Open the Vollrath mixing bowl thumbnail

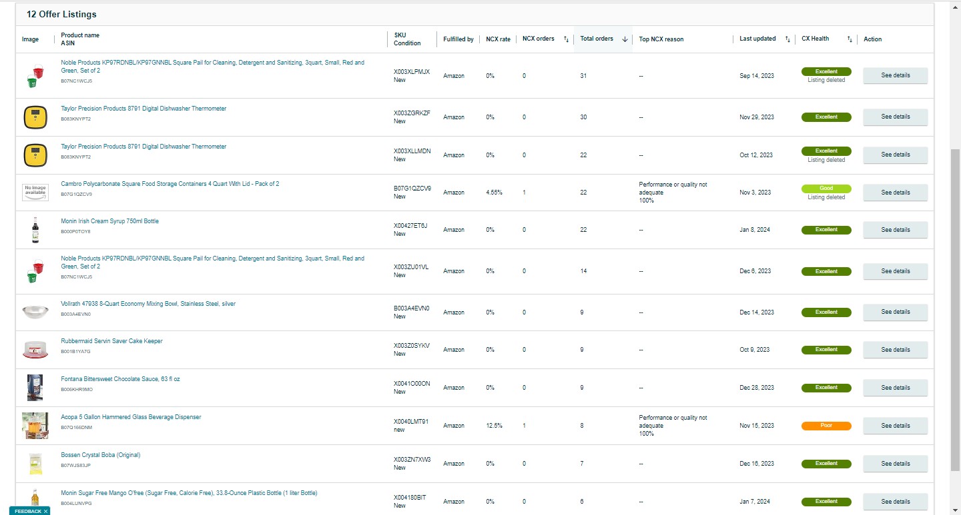[35, 312]
